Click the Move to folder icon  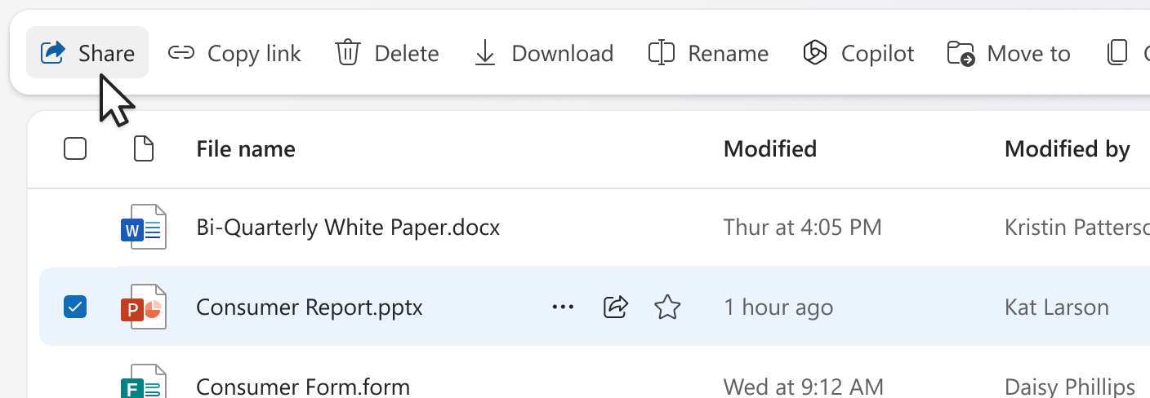click(961, 53)
